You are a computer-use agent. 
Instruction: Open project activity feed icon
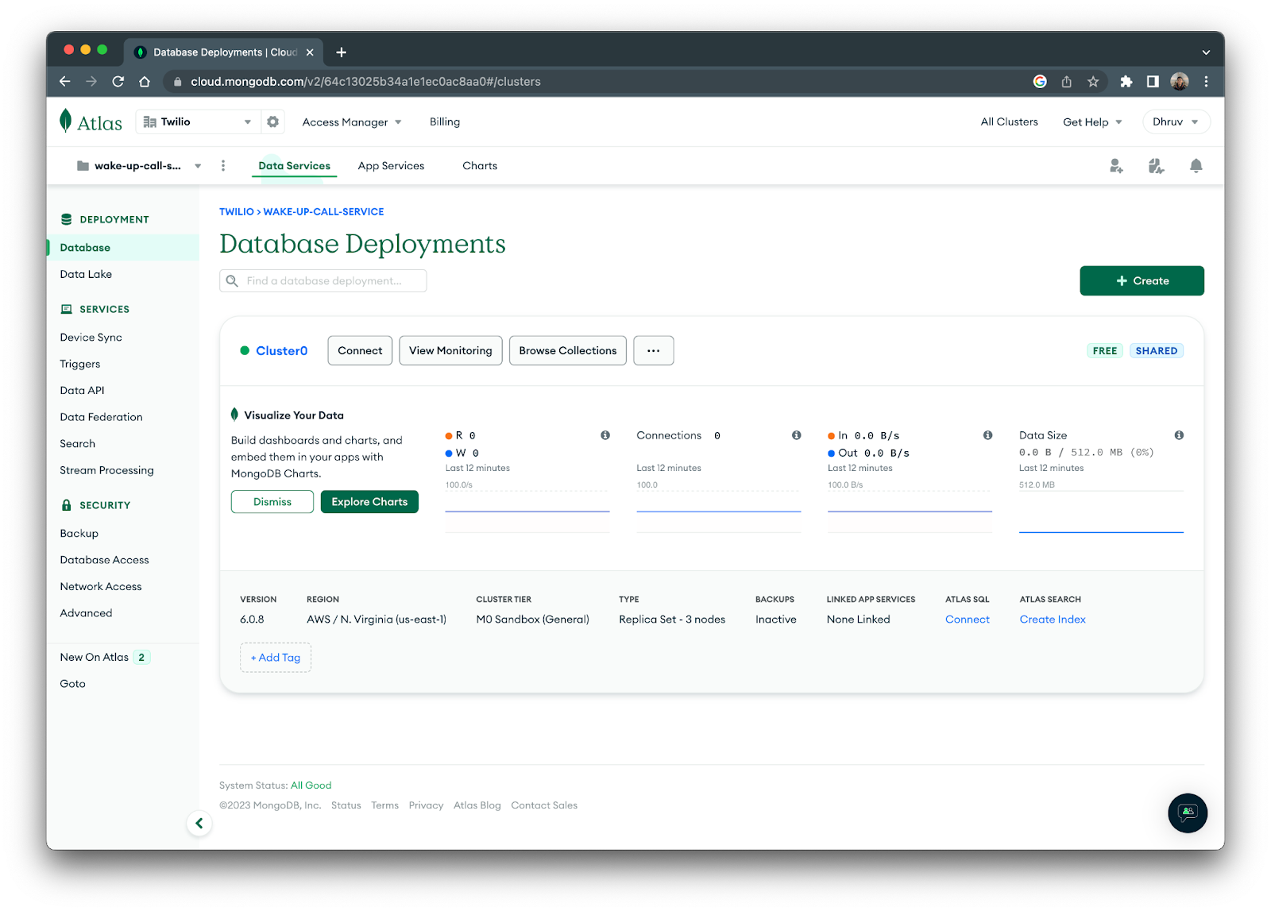[x=1156, y=165]
